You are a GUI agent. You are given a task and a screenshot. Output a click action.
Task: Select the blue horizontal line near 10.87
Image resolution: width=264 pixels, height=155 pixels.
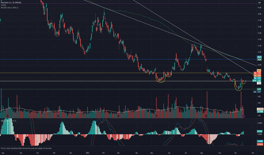click(128, 59)
